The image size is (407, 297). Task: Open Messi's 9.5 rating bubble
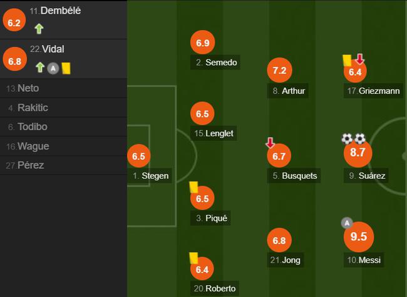(x=359, y=236)
